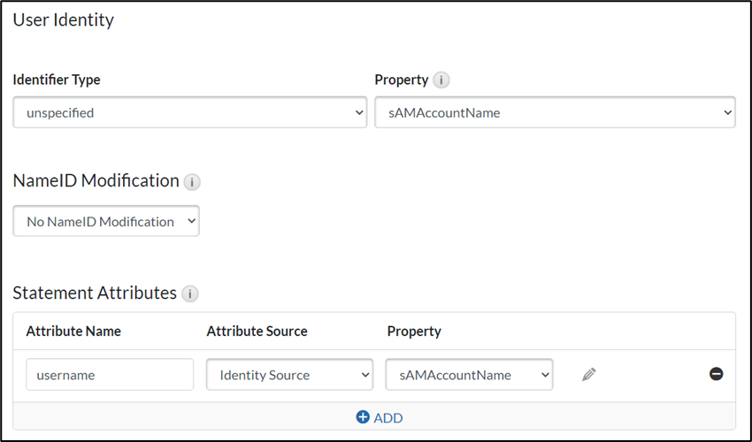This screenshot has width=752, height=442.
Task: Open the Property dropdown in the username row
Action: tap(469, 375)
